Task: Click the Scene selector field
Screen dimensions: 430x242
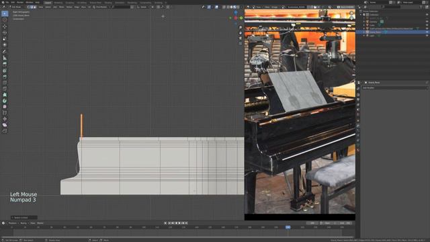Action: [x=379, y=2]
